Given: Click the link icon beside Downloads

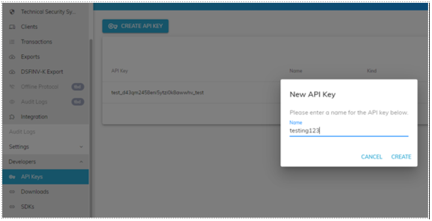Looking at the screenshot, I should point(12,192).
